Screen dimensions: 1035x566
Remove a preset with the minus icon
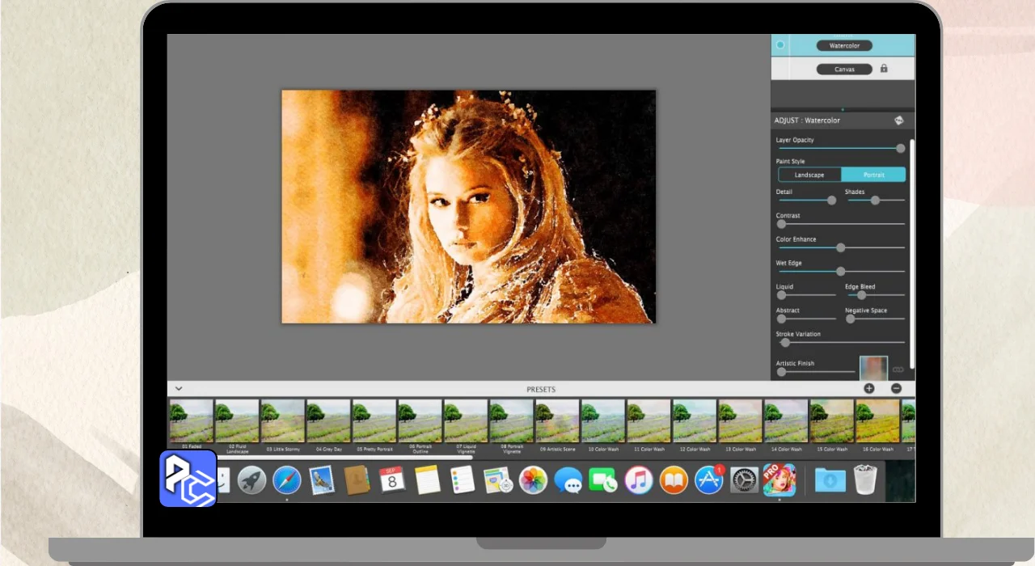pos(896,389)
